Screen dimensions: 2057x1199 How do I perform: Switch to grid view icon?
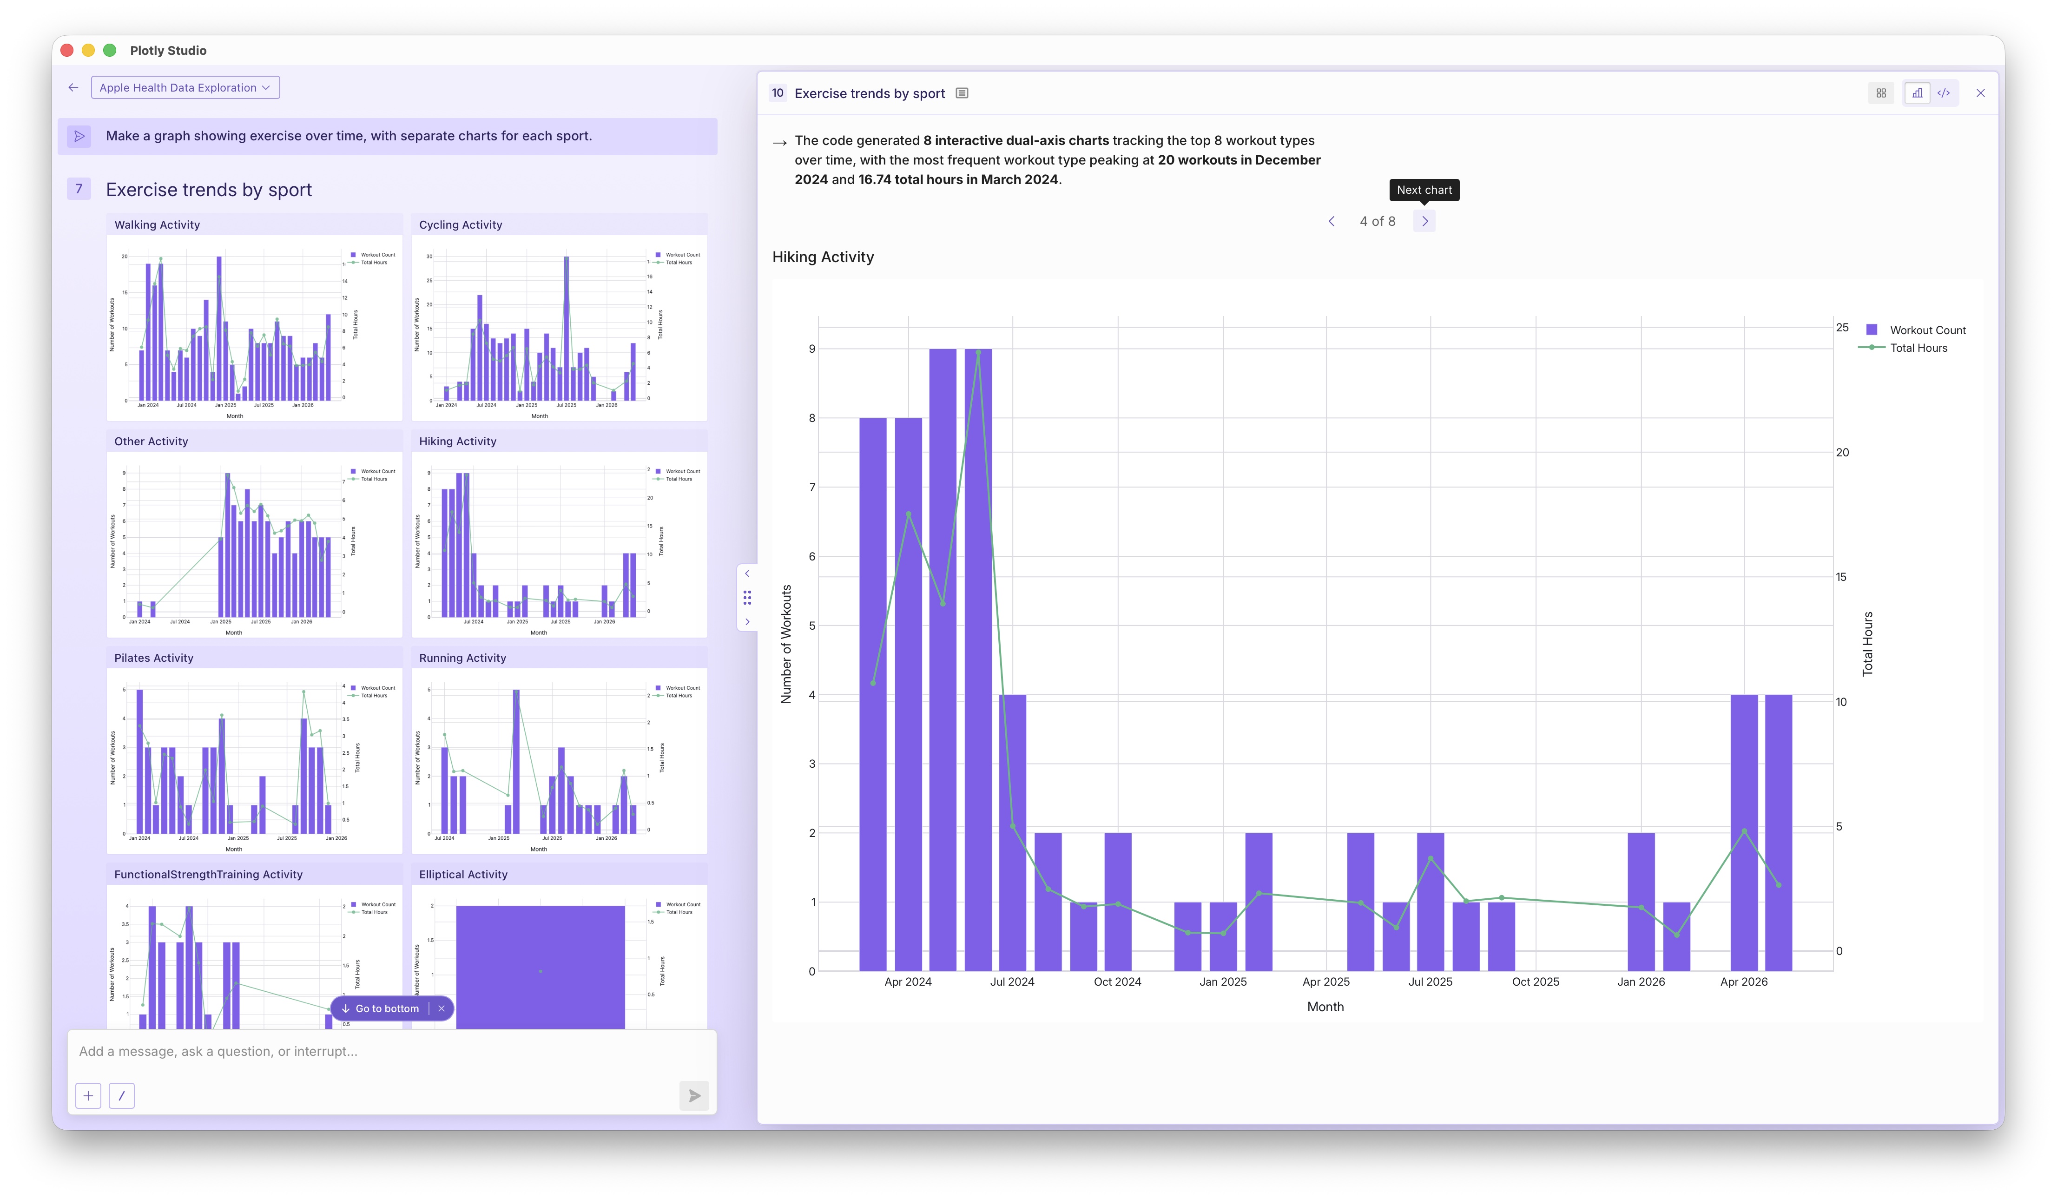(x=1881, y=93)
